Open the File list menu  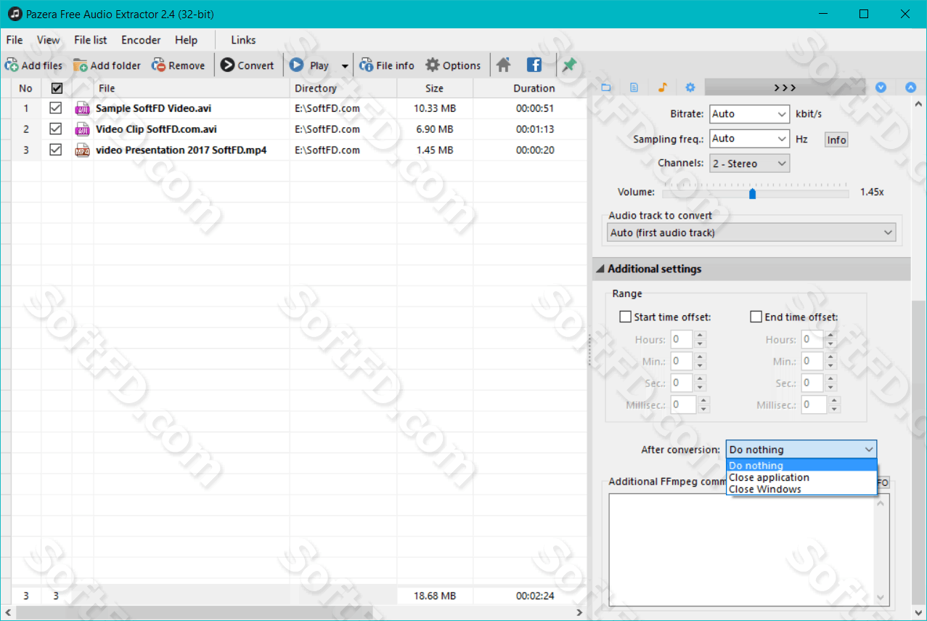(91, 40)
